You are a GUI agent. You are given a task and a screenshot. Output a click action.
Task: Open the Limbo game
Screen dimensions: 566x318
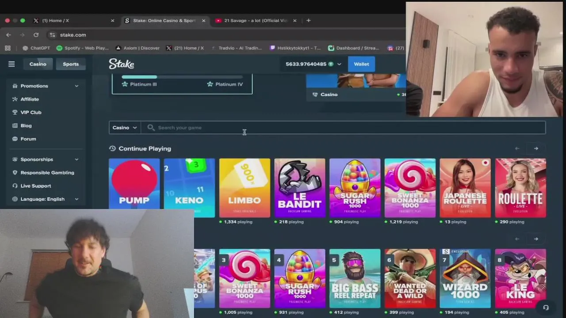click(245, 188)
